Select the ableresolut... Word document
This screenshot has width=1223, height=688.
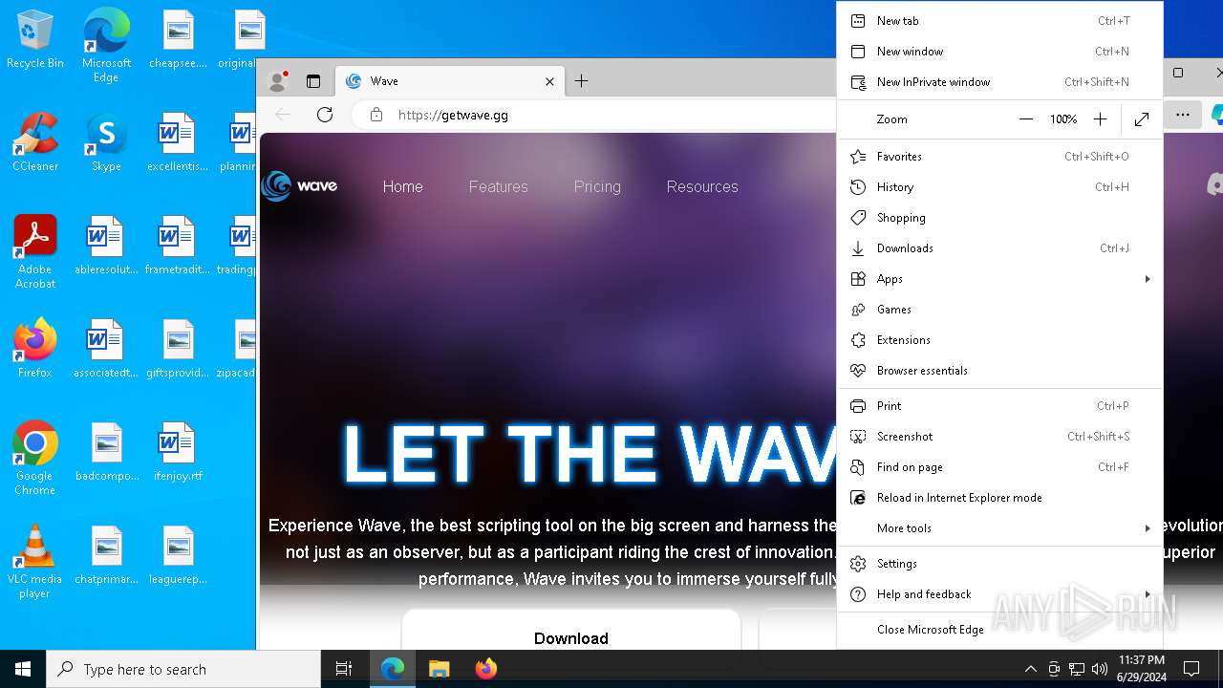[x=106, y=246]
